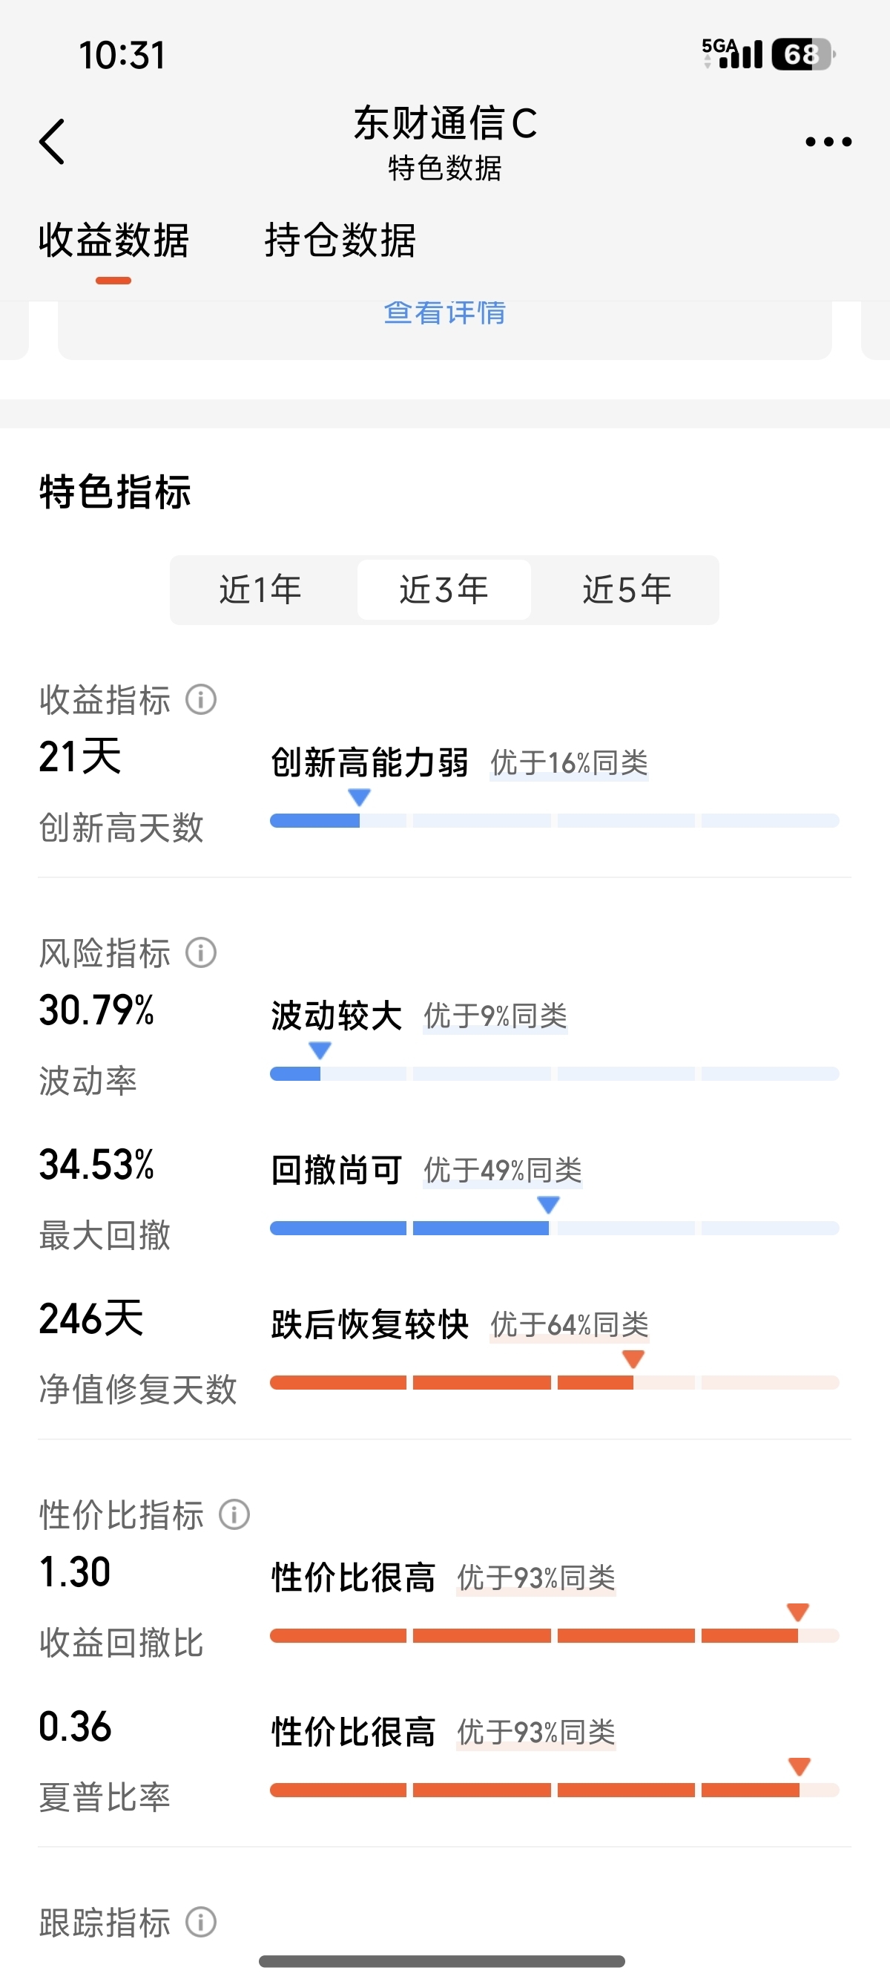The image size is (890, 1982).
Task: Open info icon next to 跟踪指标
Action: point(200,1922)
